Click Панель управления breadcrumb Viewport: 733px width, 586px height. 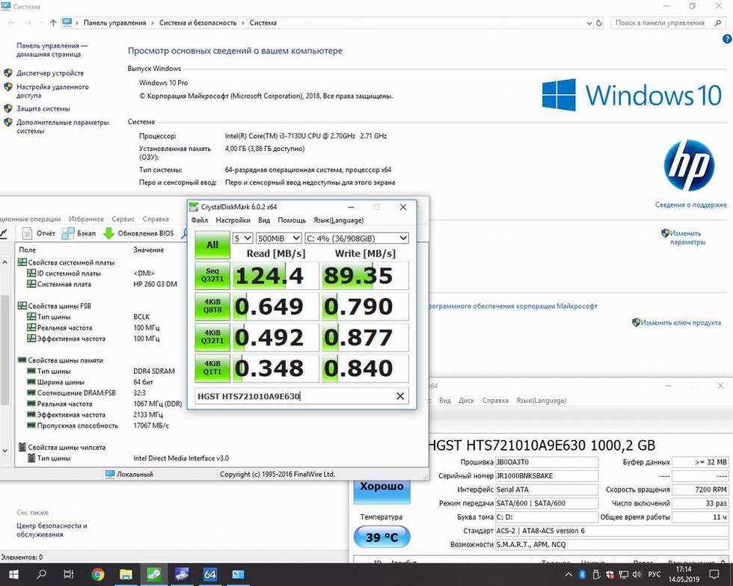click(114, 22)
